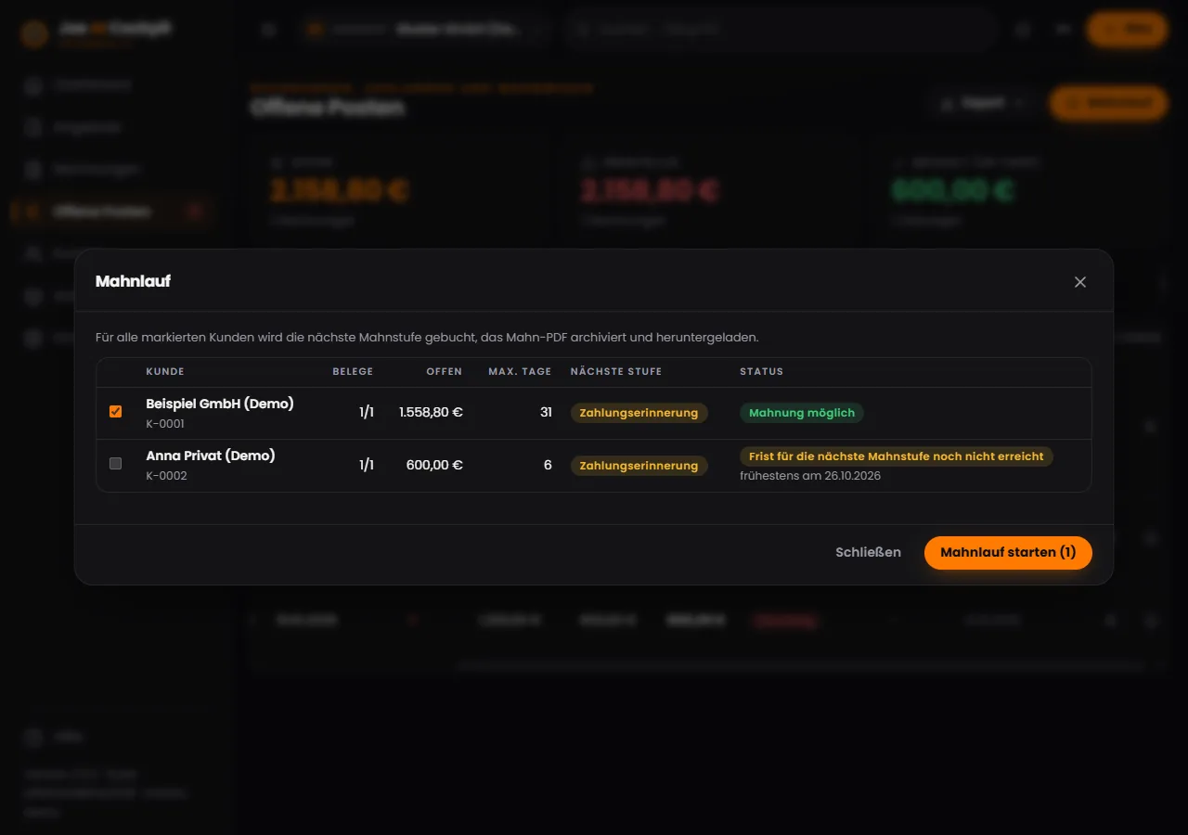
Task: Click the Nächste Stufe column header
Action: coord(616,371)
